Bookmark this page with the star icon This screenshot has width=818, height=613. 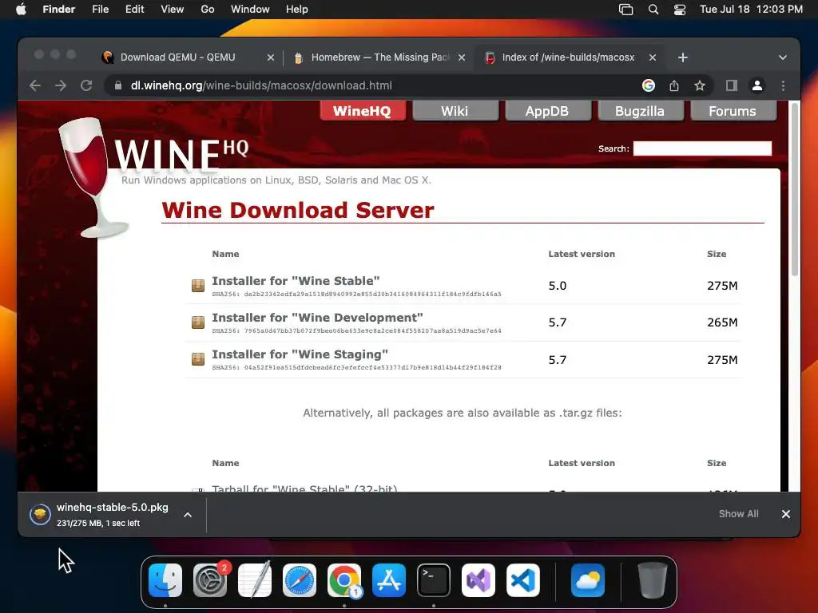700,85
